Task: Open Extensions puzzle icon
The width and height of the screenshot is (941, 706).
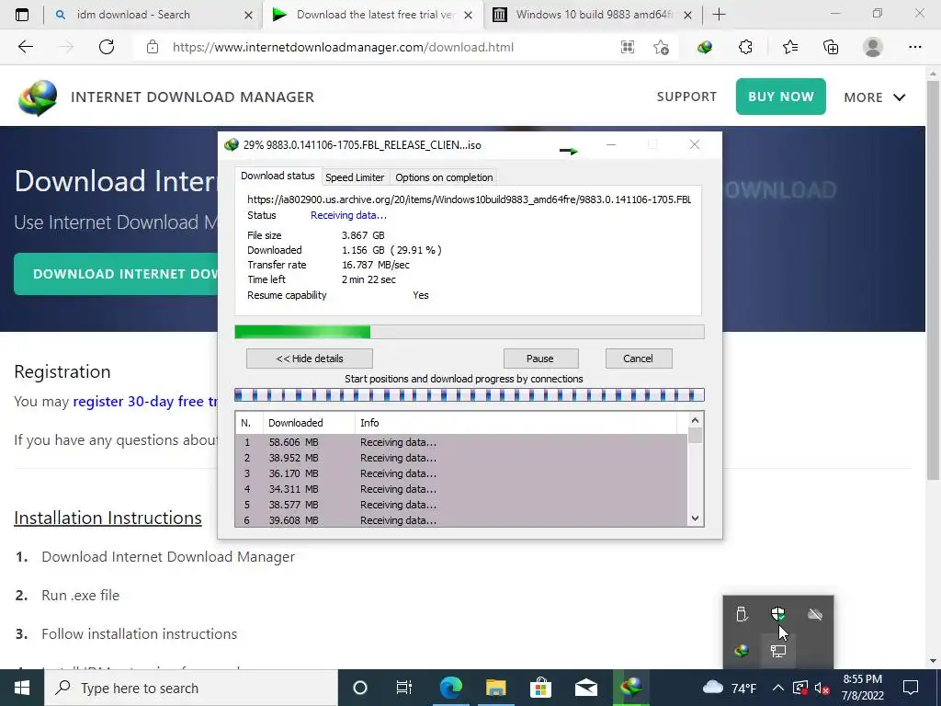Action: [x=745, y=47]
